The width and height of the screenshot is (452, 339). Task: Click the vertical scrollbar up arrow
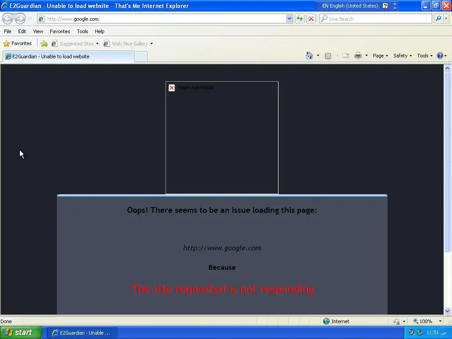click(448, 68)
